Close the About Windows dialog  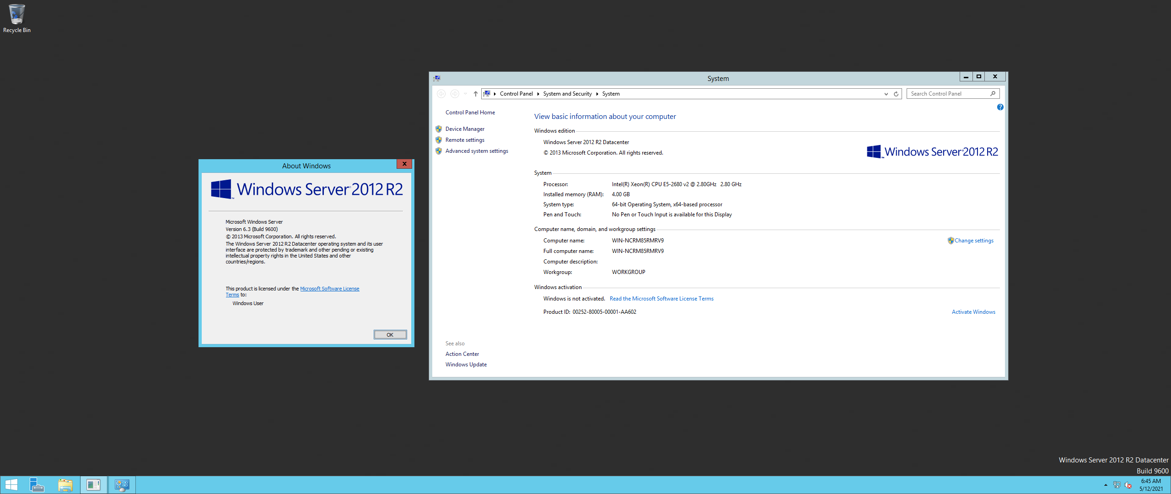[404, 164]
